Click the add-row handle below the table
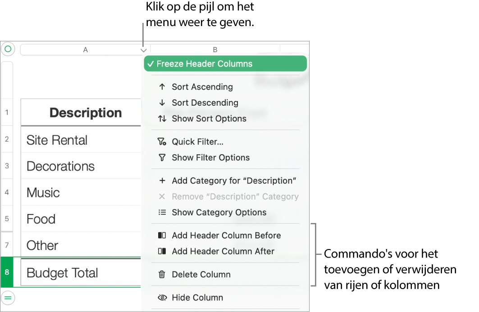479x312 pixels. (x=8, y=297)
